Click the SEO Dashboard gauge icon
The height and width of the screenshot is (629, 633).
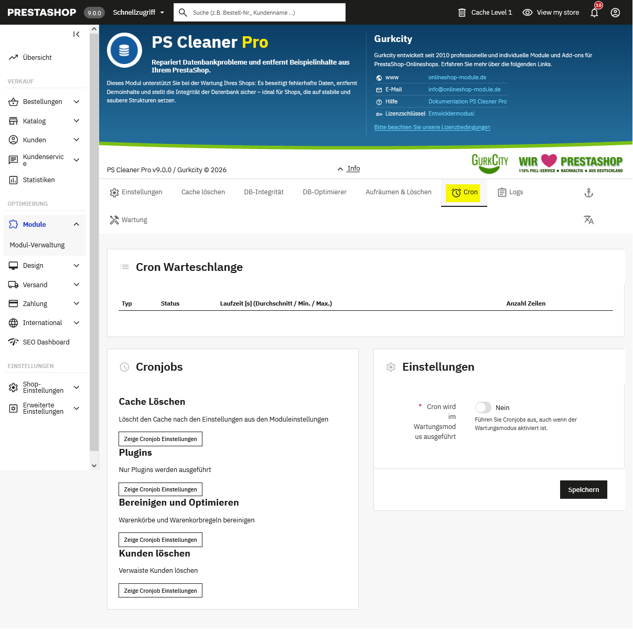tap(14, 342)
